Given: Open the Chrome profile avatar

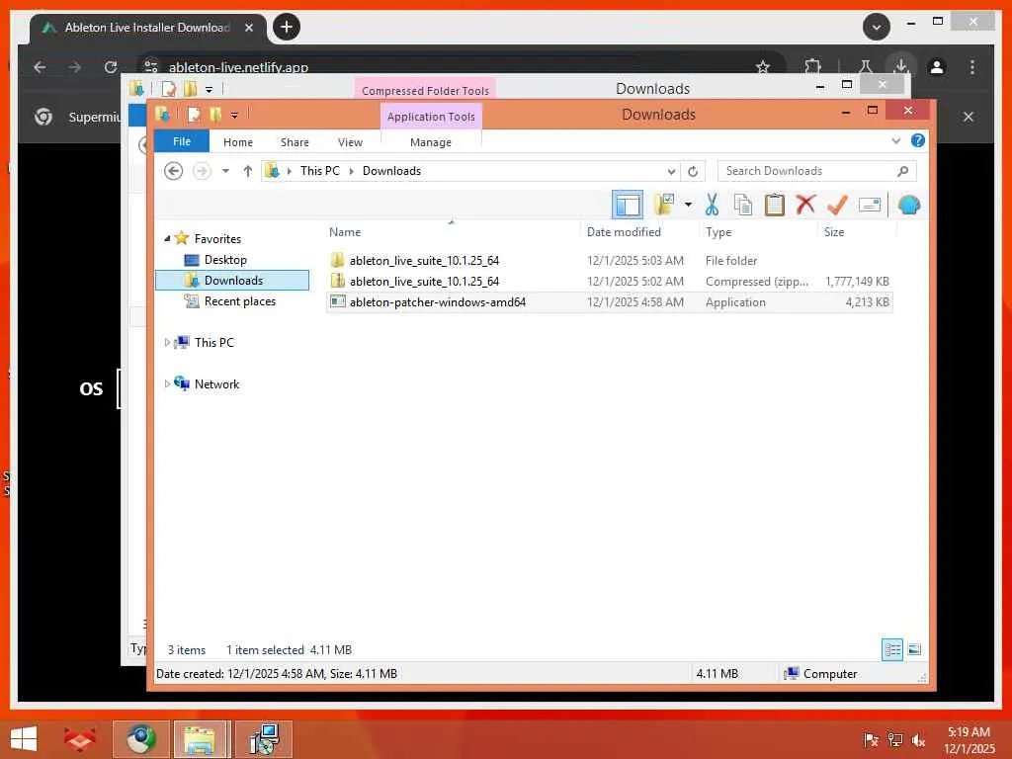Looking at the screenshot, I should click(937, 67).
